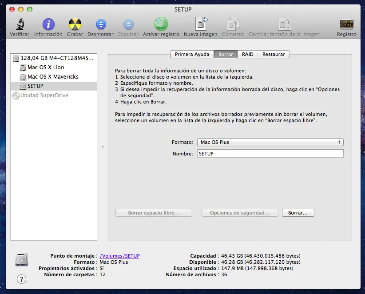Select the Mac OS X Mavericks volume
The height and width of the screenshot is (294, 365).
pyautogui.click(x=54, y=77)
